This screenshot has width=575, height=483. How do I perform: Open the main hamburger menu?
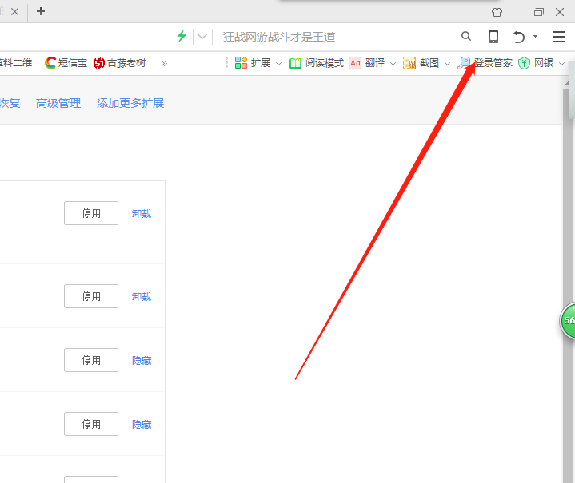pos(559,37)
